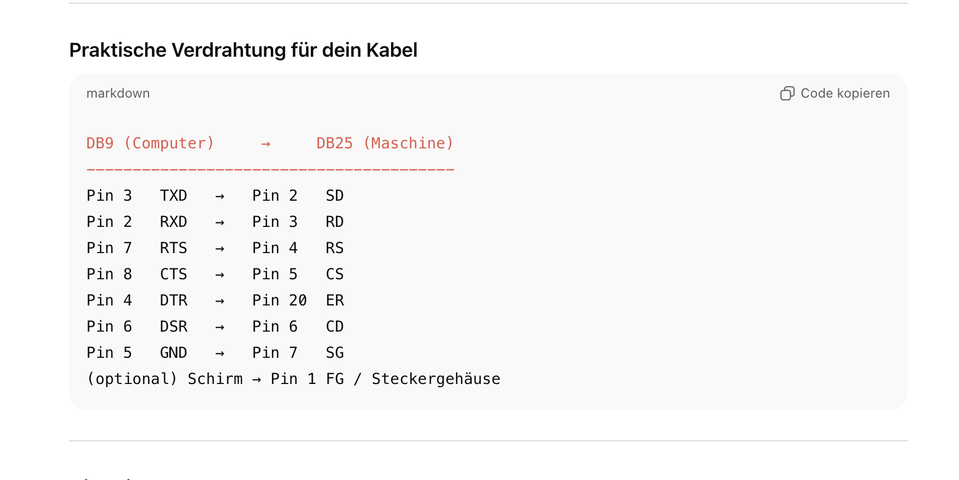Click the red dashed separator line
The width and height of the screenshot is (959, 480).
click(270, 170)
